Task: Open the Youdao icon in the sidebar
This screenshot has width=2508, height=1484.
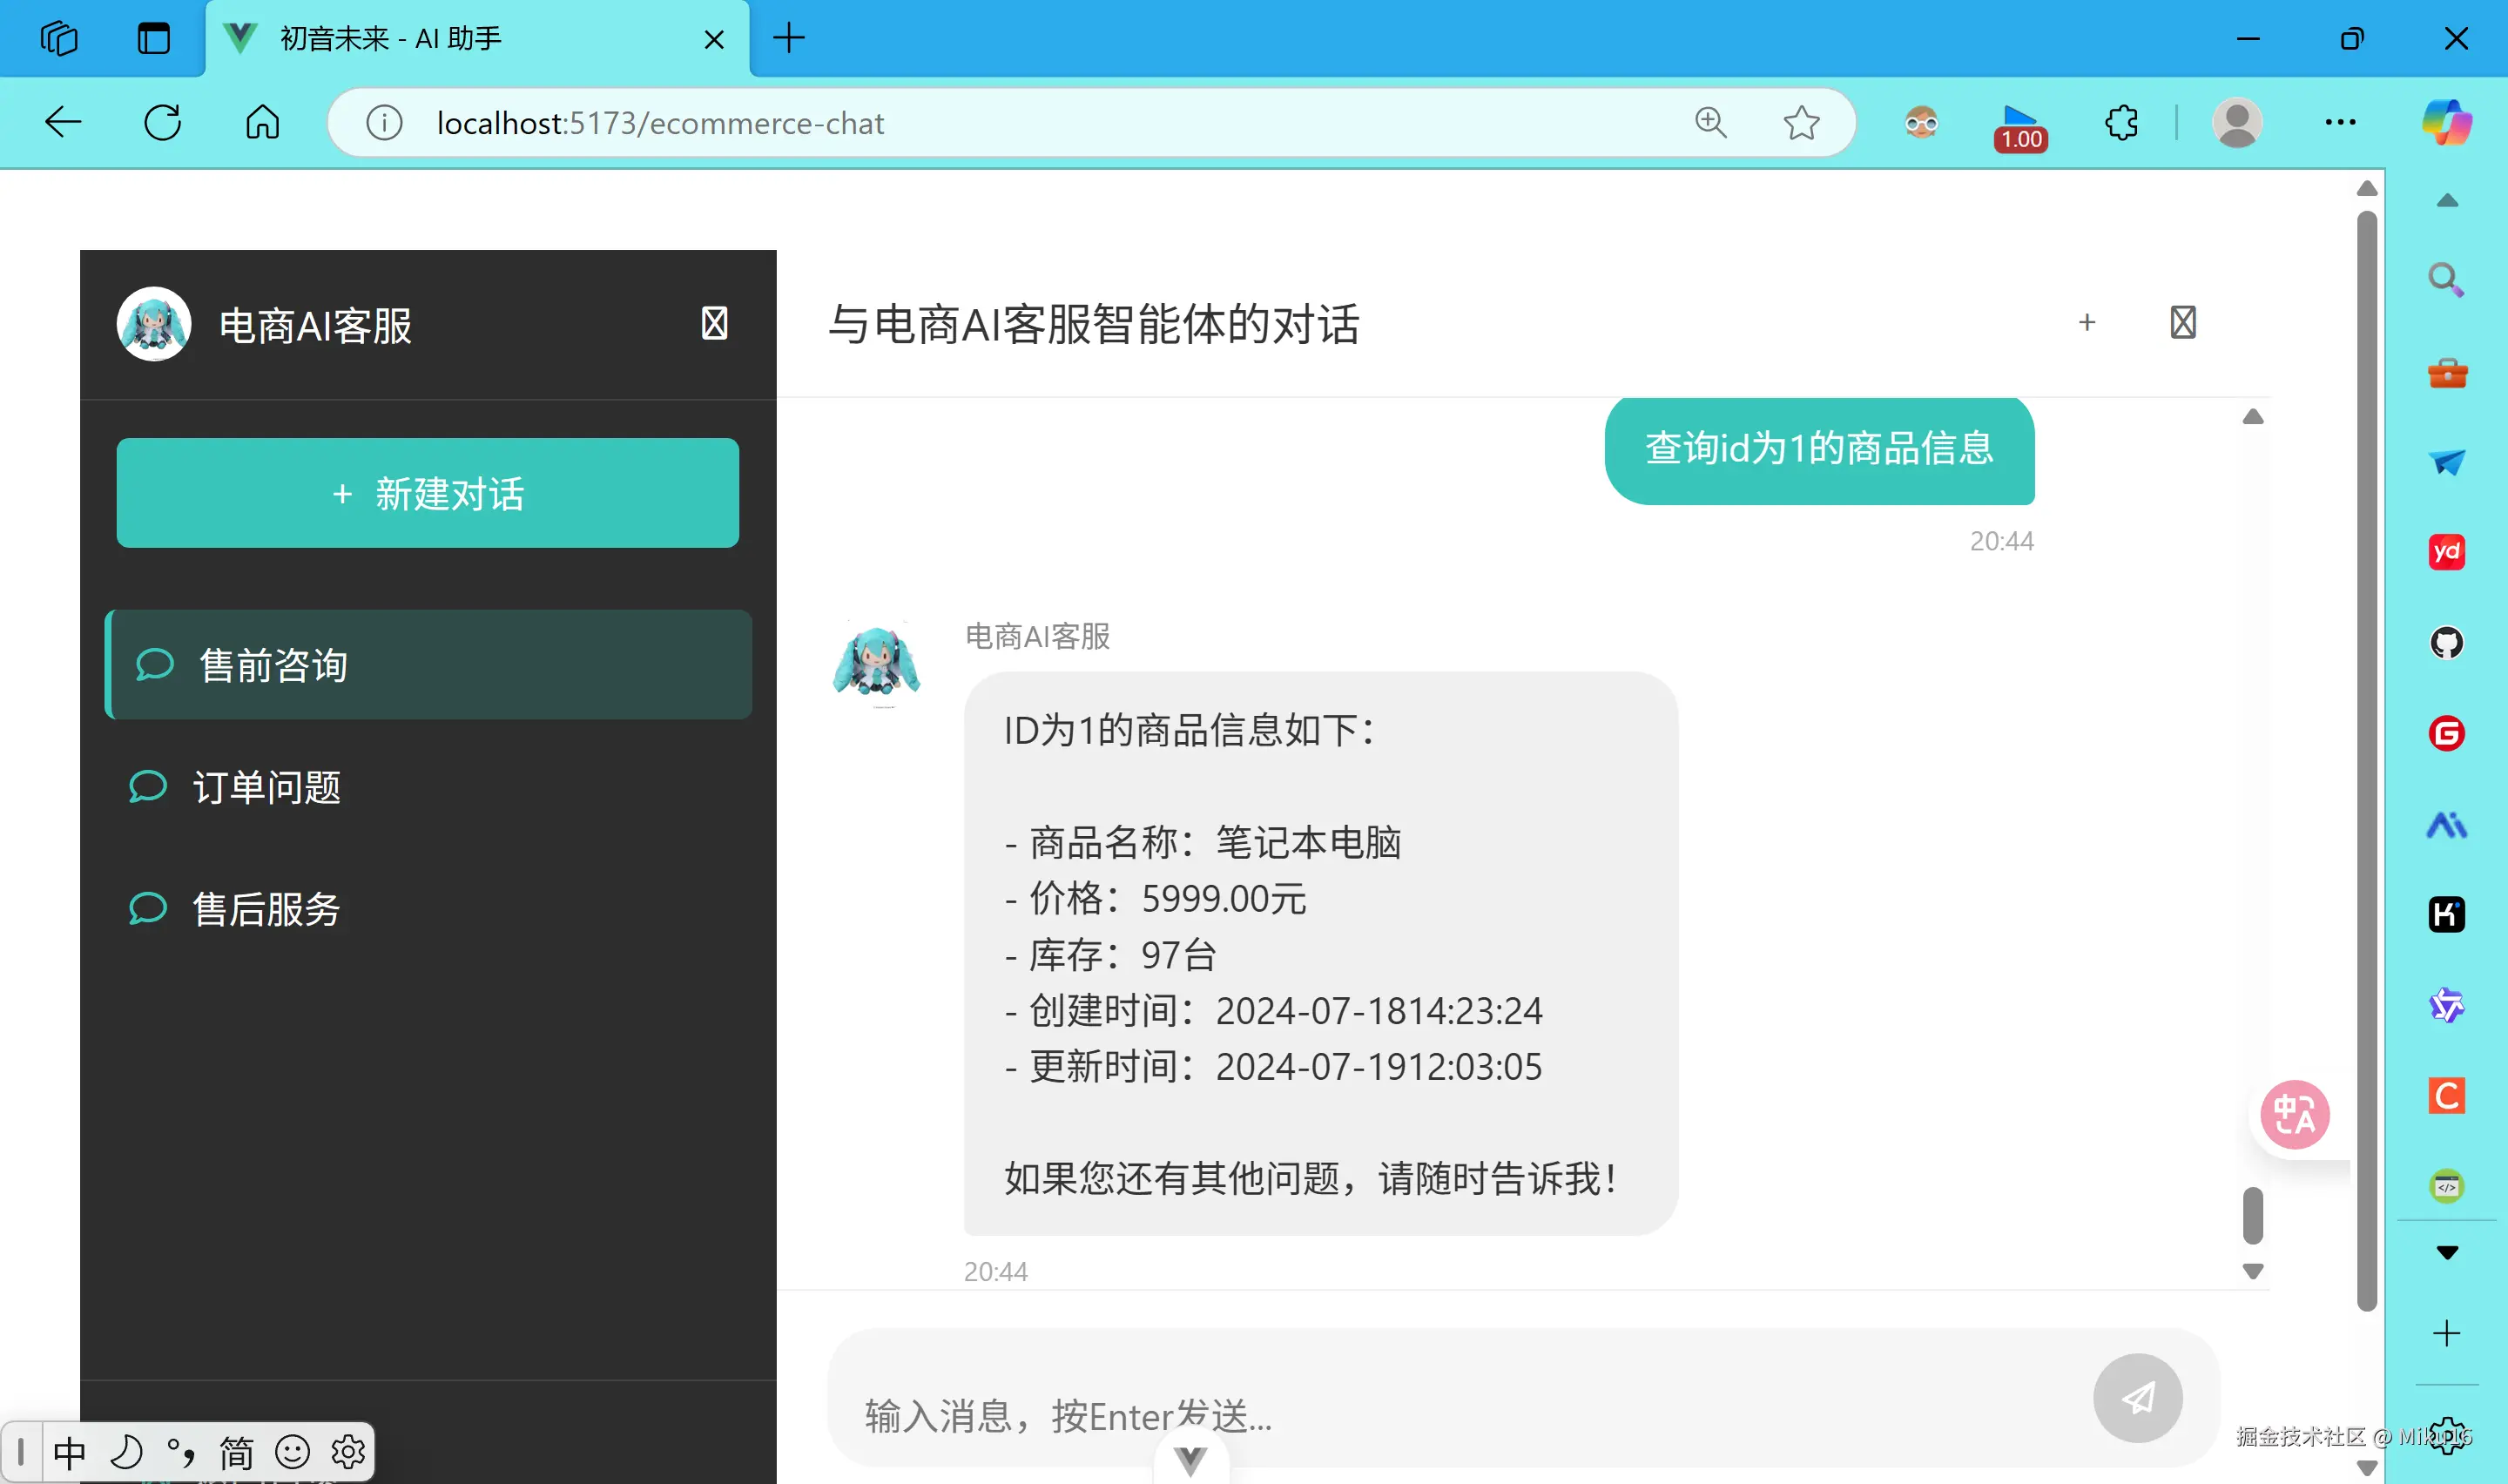Action: (x=2446, y=551)
